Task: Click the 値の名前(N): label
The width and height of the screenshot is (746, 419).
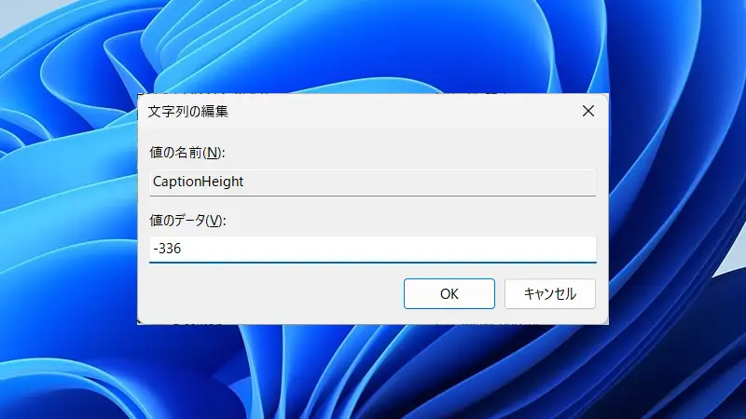Action: pos(187,153)
